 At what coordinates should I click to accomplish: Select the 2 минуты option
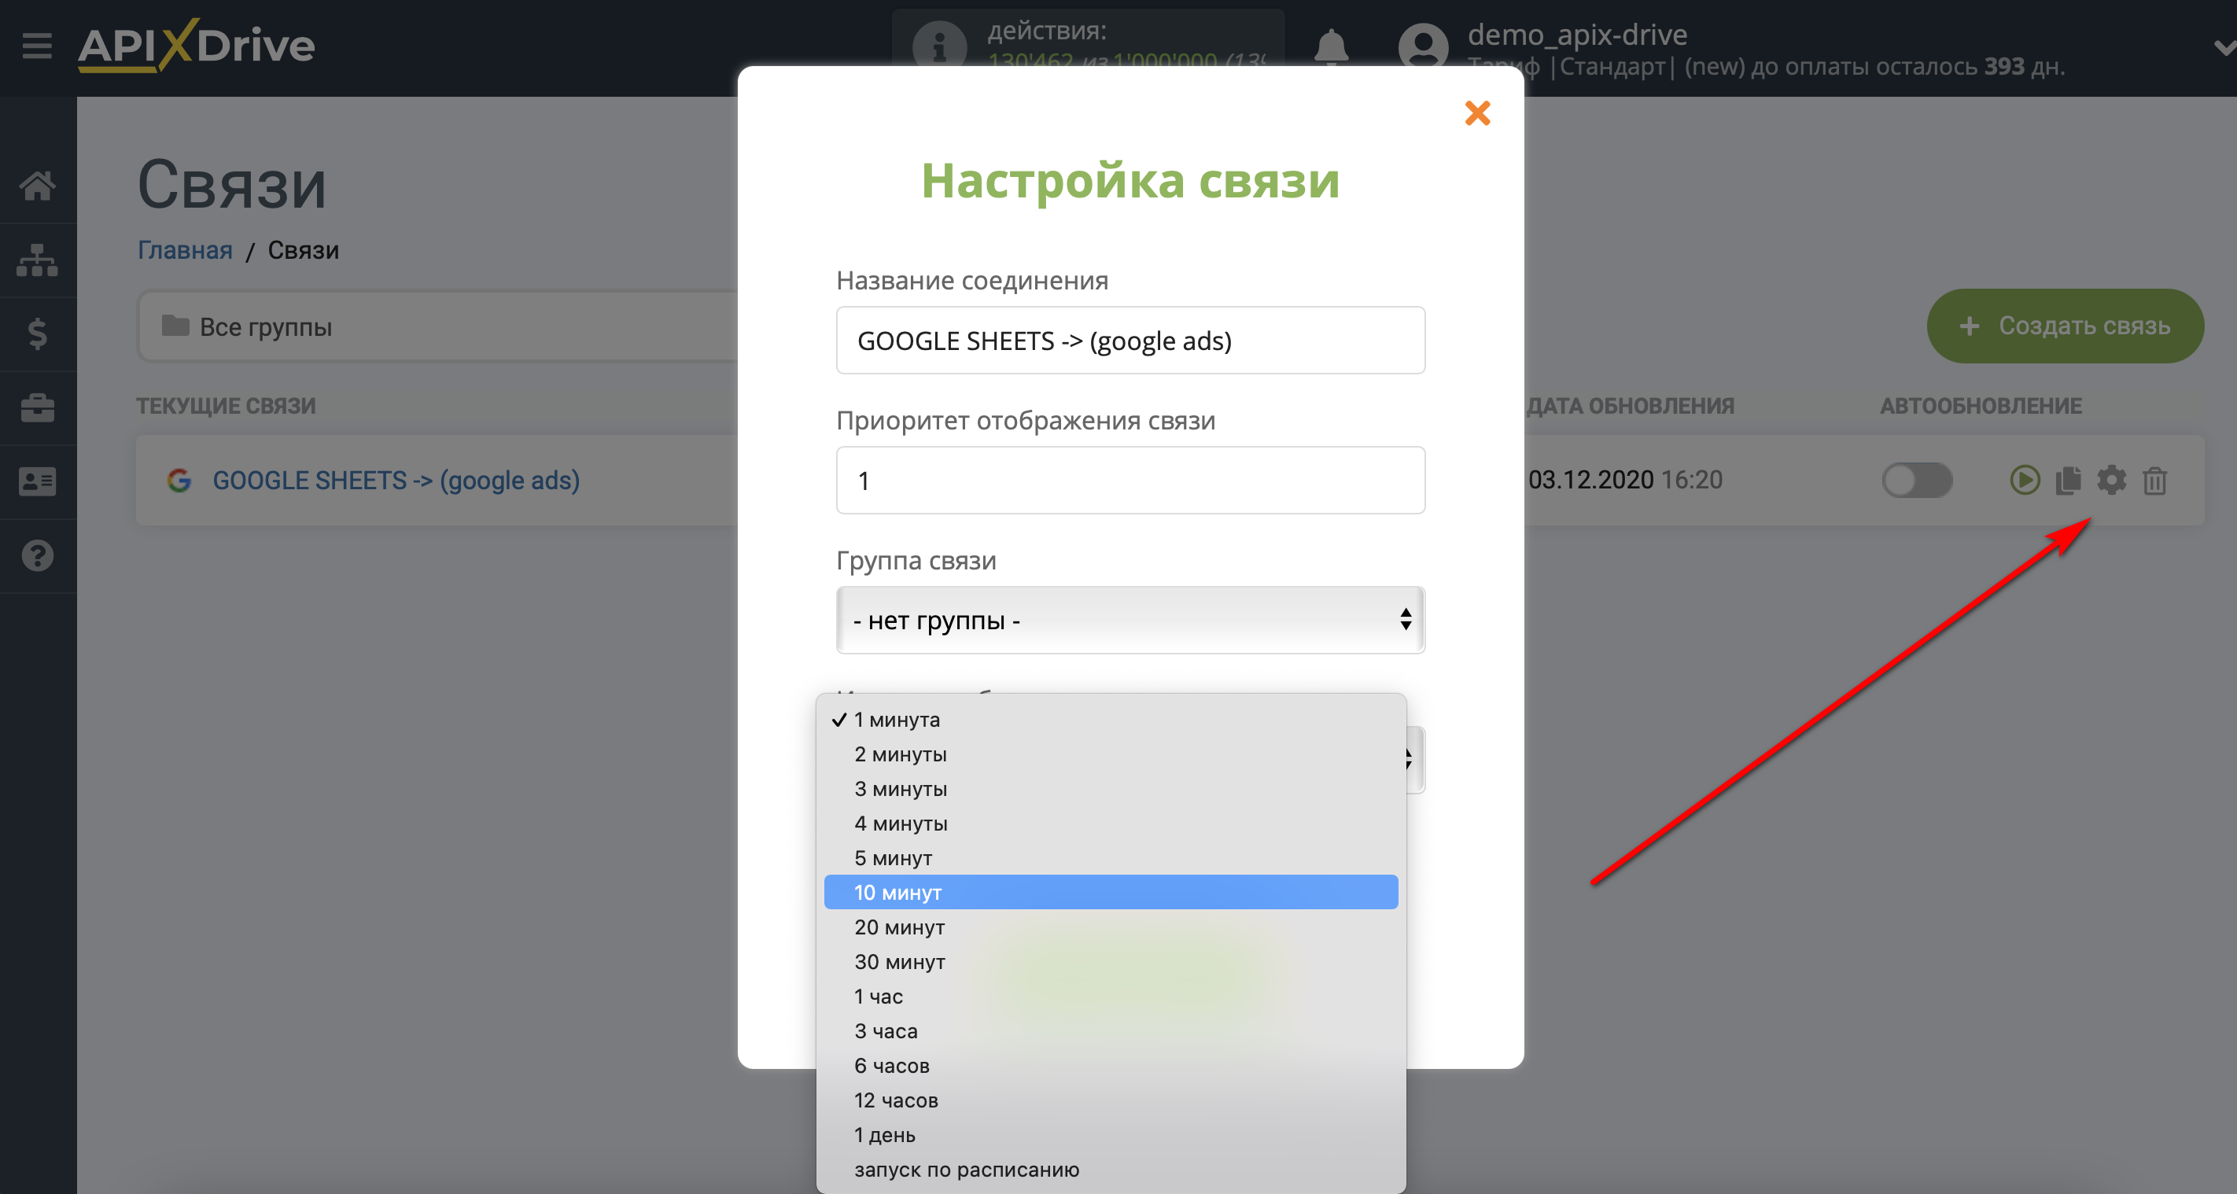click(x=1111, y=754)
